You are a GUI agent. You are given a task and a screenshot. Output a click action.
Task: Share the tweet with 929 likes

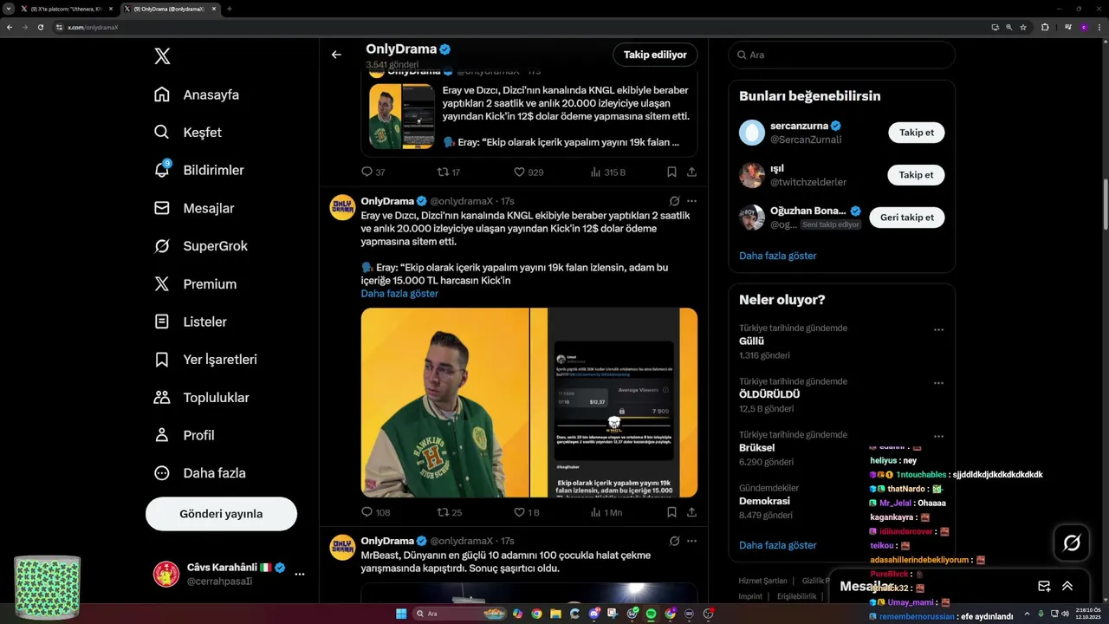coord(691,172)
